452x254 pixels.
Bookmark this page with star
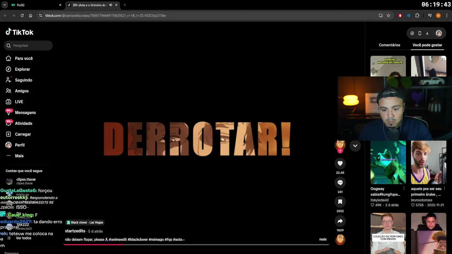pos(388,16)
